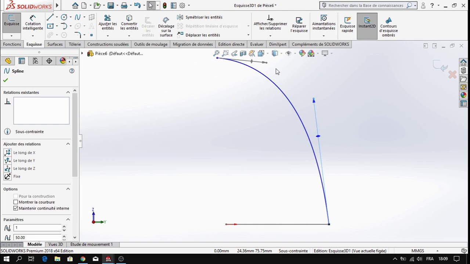Screen dimensions: 470x264
Task: Switch to the Fonctions tab
Action: coord(12,44)
